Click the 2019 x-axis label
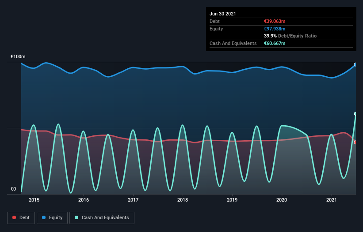Viewport: 363px width, 232px height. pyautogui.click(x=232, y=200)
